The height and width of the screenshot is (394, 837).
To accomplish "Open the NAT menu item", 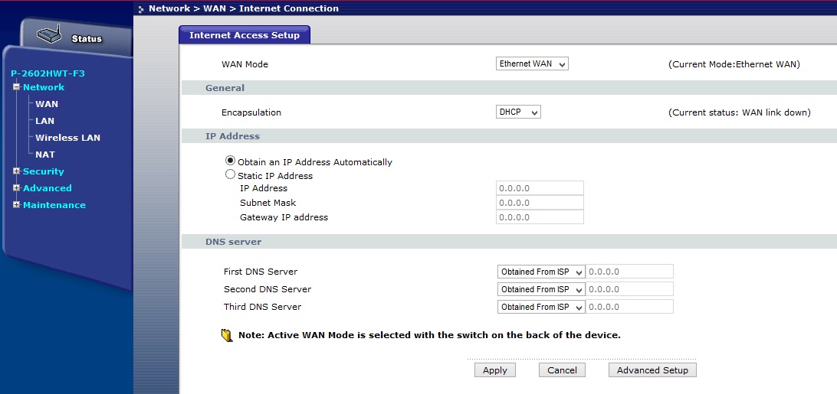I will click(45, 155).
